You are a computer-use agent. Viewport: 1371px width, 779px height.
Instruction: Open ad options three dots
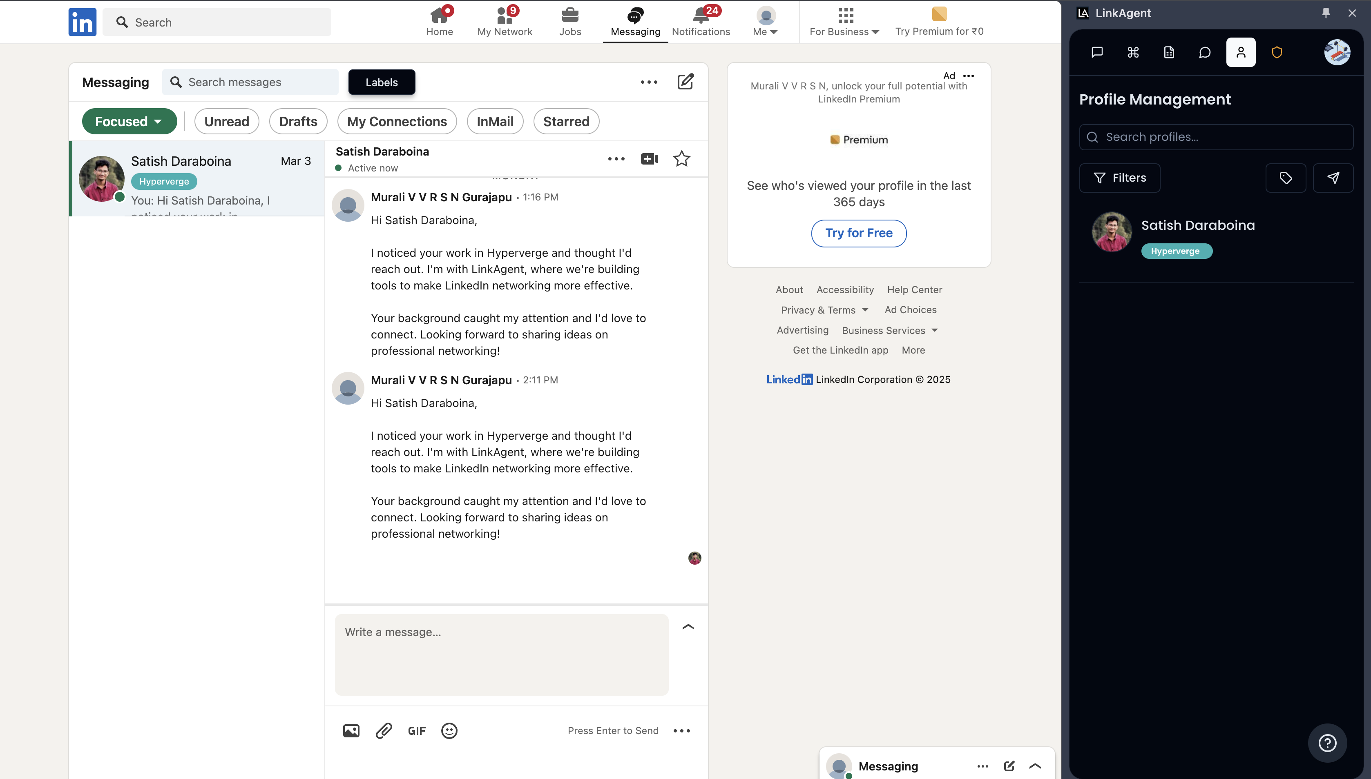pos(969,76)
